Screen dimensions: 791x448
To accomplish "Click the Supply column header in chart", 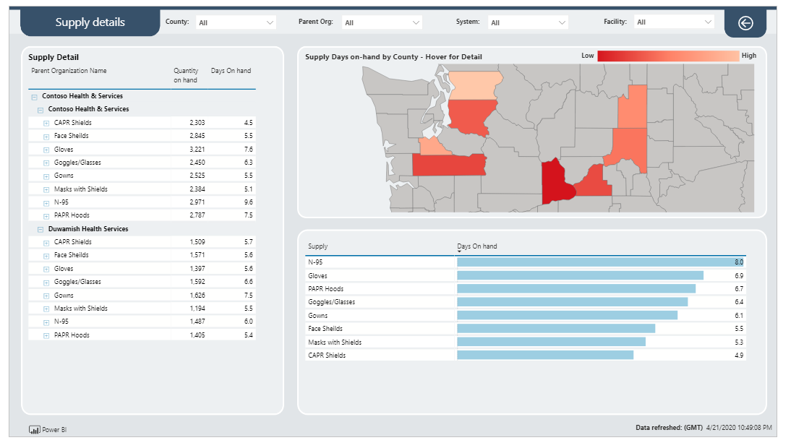I will pos(318,246).
